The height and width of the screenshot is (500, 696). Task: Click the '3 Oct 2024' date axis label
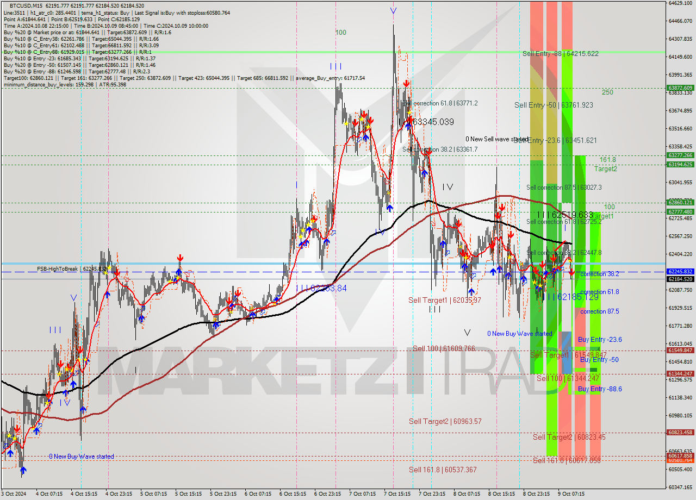point(14,494)
